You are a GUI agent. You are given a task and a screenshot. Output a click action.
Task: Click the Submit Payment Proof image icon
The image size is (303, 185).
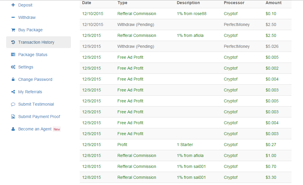pyautogui.click(x=13, y=117)
